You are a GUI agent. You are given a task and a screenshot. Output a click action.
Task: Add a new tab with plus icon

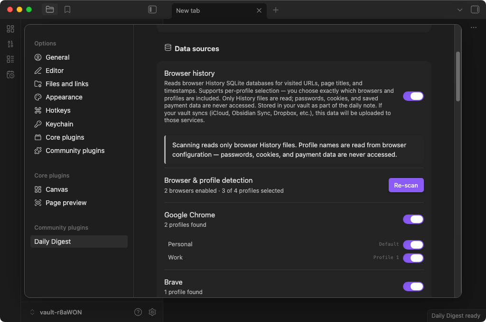(x=276, y=10)
